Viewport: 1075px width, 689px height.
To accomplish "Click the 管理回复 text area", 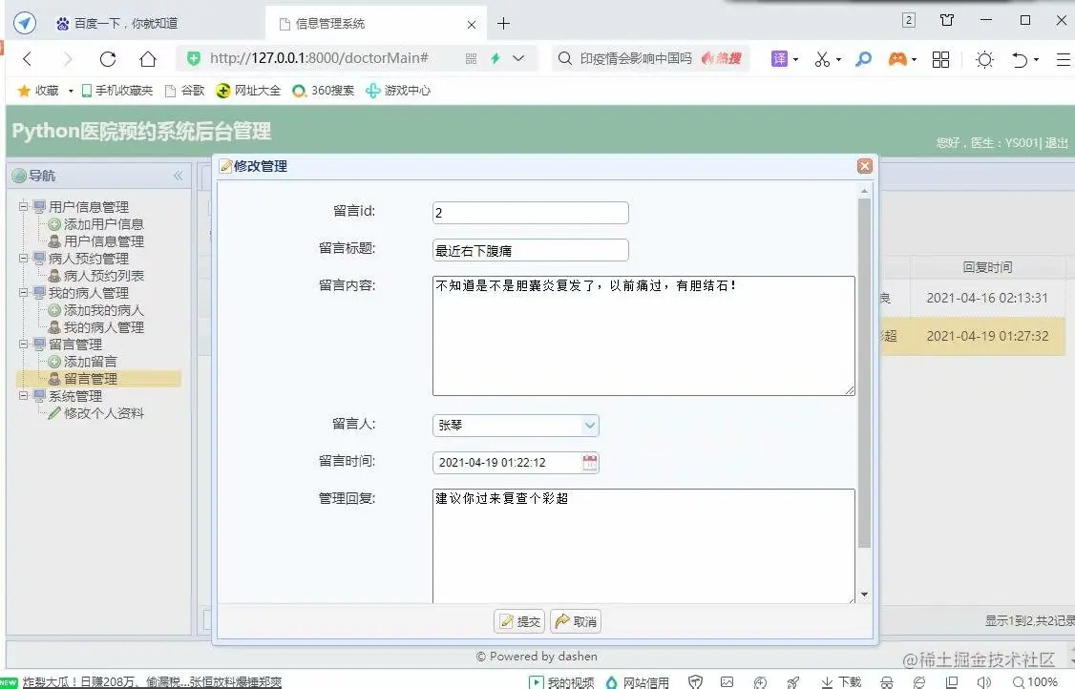I will [643, 547].
